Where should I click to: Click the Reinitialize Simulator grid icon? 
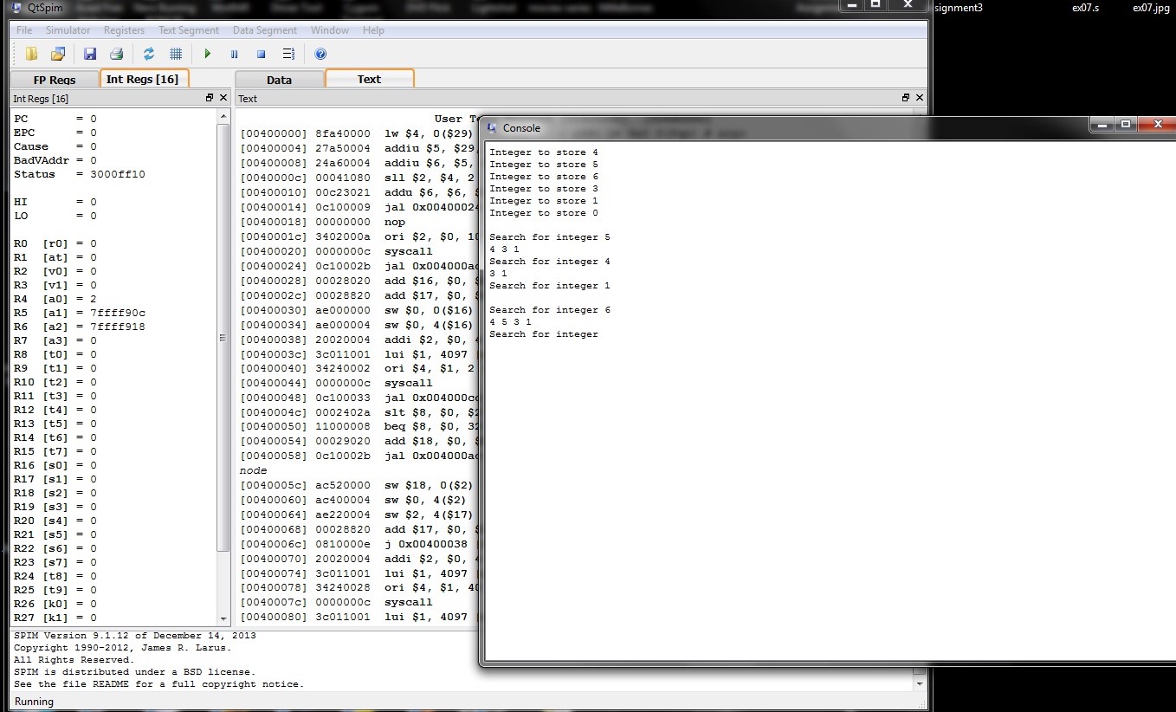pyautogui.click(x=176, y=54)
